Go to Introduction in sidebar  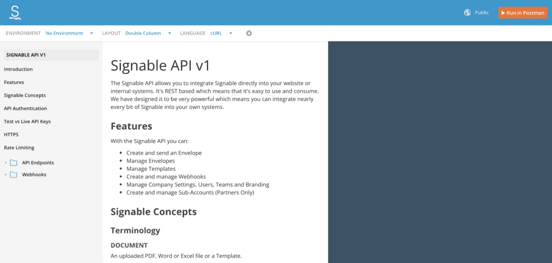18,70
